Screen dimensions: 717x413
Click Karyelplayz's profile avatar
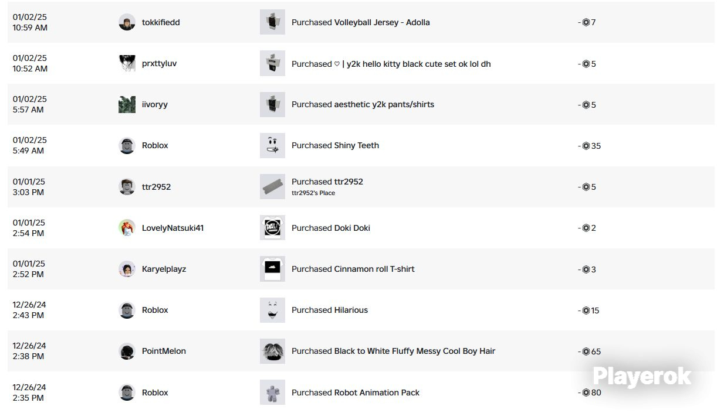127,269
